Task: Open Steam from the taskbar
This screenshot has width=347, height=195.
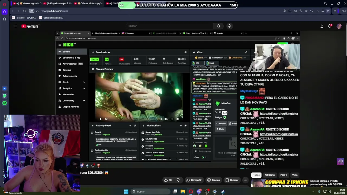Action: [x=223, y=191]
